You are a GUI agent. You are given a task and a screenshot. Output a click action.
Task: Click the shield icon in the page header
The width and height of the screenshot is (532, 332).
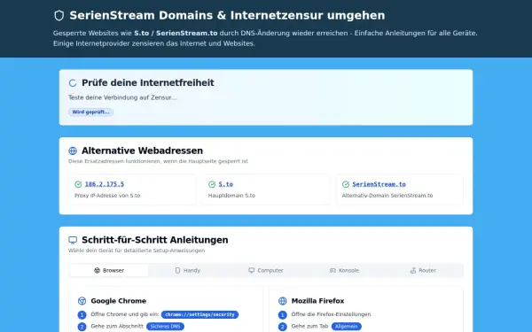[59, 16]
